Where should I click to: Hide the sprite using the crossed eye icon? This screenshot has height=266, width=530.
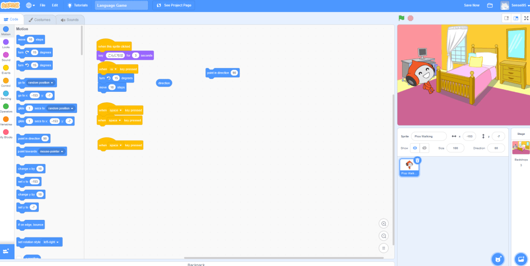pos(424,148)
